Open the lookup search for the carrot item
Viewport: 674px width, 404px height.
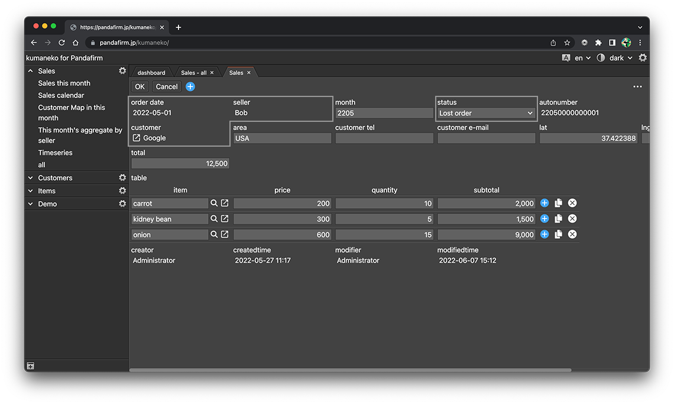pyautogui.click(x=213, y=202)
